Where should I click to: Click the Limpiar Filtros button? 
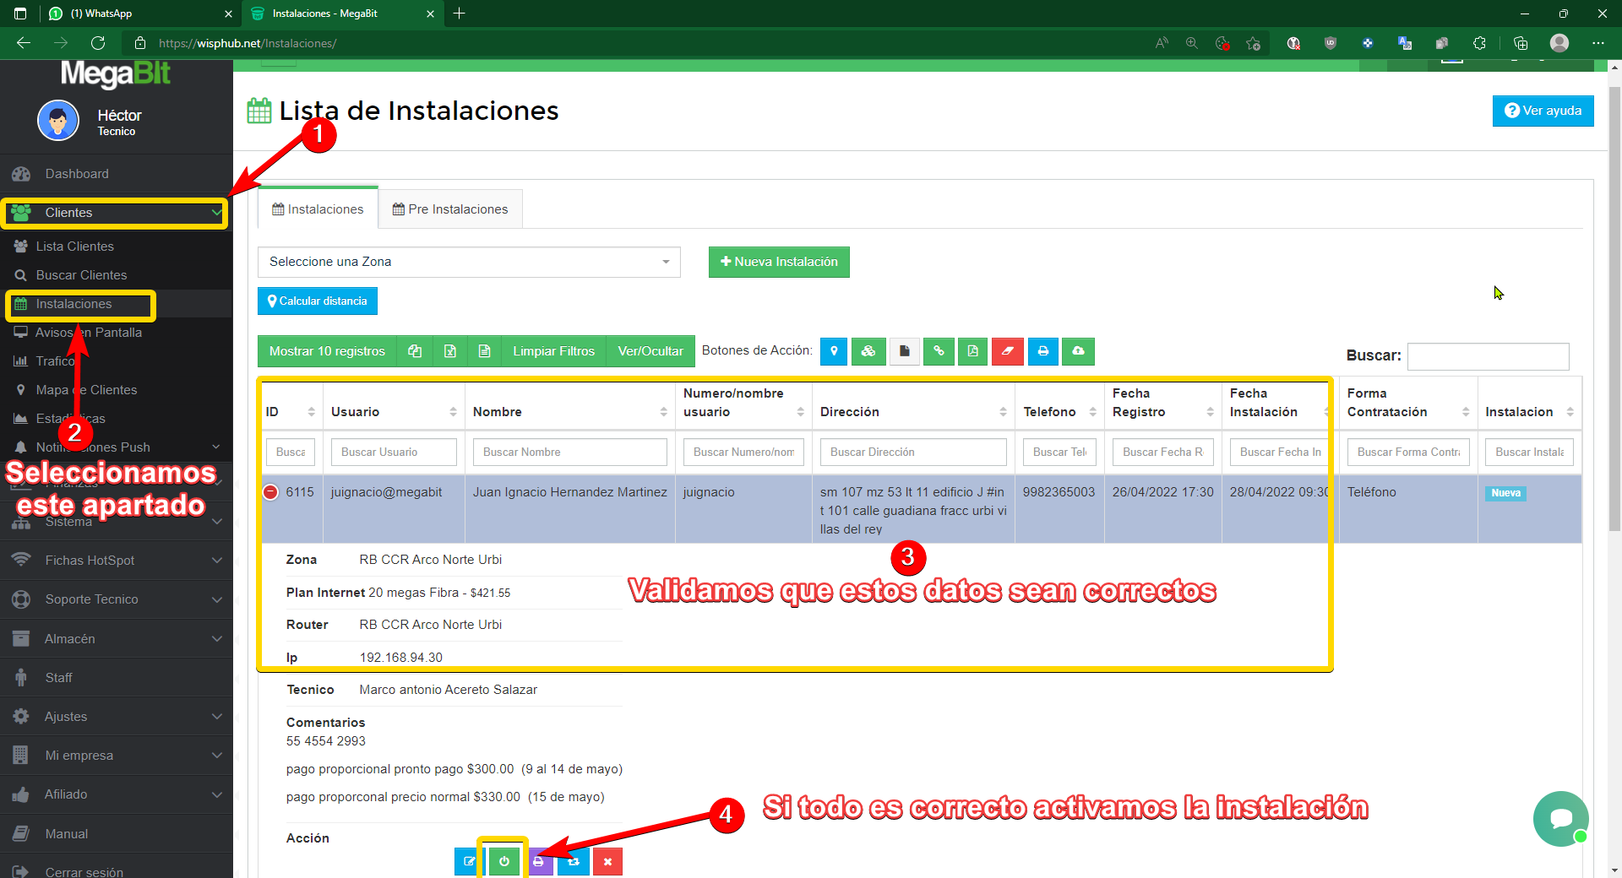click(553, 351)
